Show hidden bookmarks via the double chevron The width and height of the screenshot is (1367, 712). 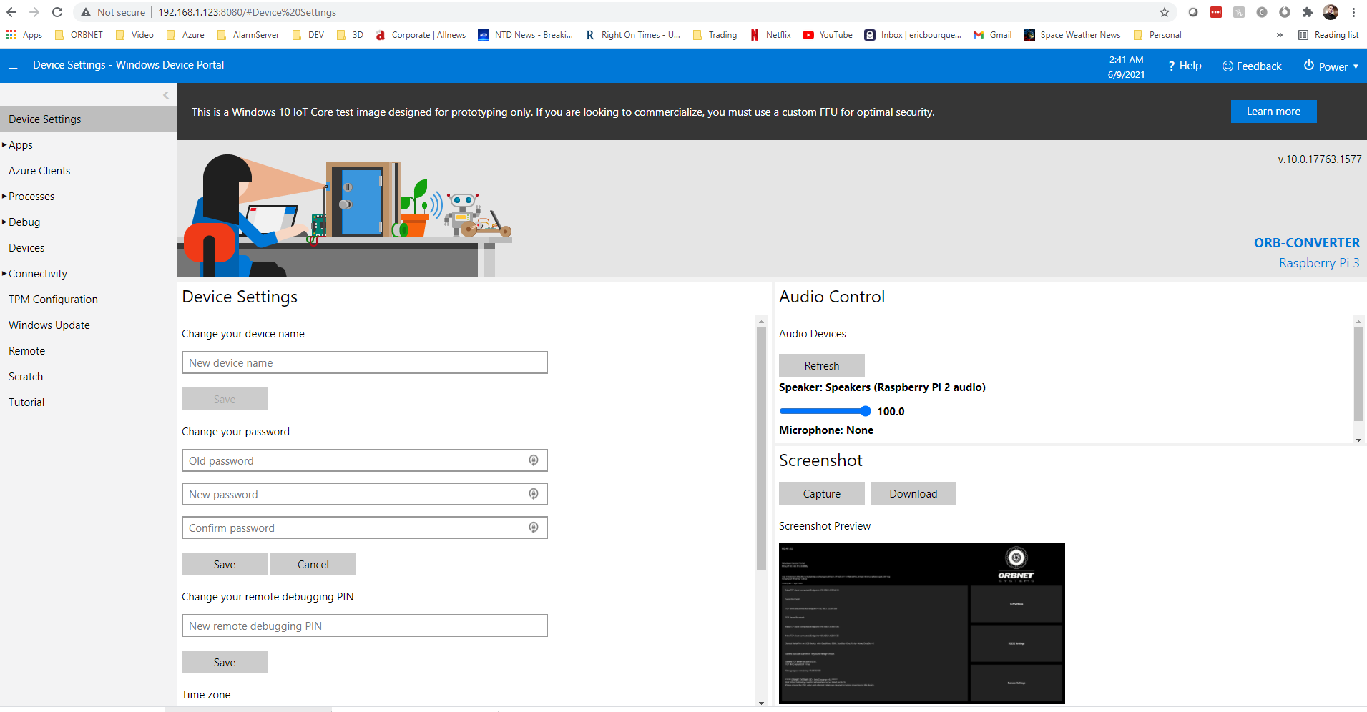tap(1279, 35)
